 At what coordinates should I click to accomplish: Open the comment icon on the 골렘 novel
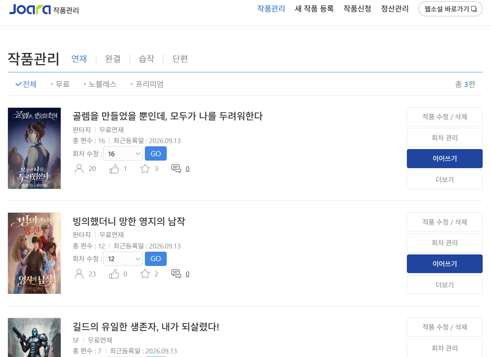click(x=176, y=169)
